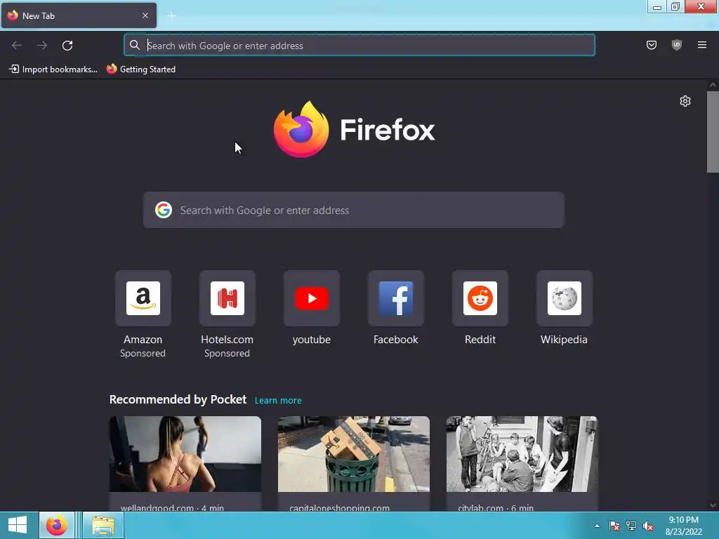Open the citylab.com Pocket story thumbnail
Screen dimensions: 719x539
pos(522,454)
